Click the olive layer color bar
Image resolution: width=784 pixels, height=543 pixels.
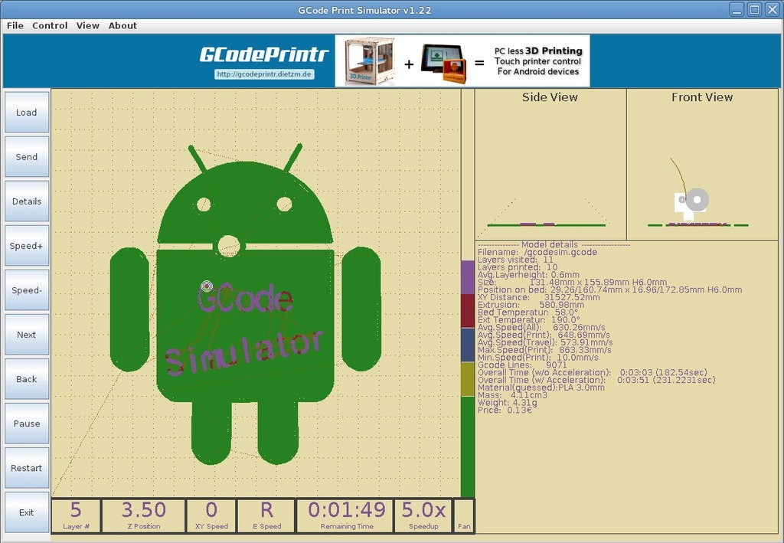pyautogui.click(x=468, y=379)
